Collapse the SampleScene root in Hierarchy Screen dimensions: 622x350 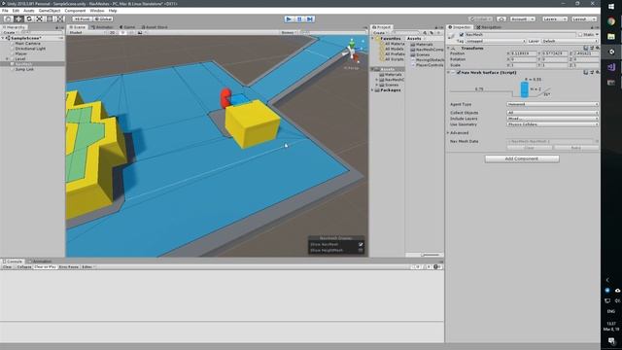pyautogui.click(x=3, y=38)
